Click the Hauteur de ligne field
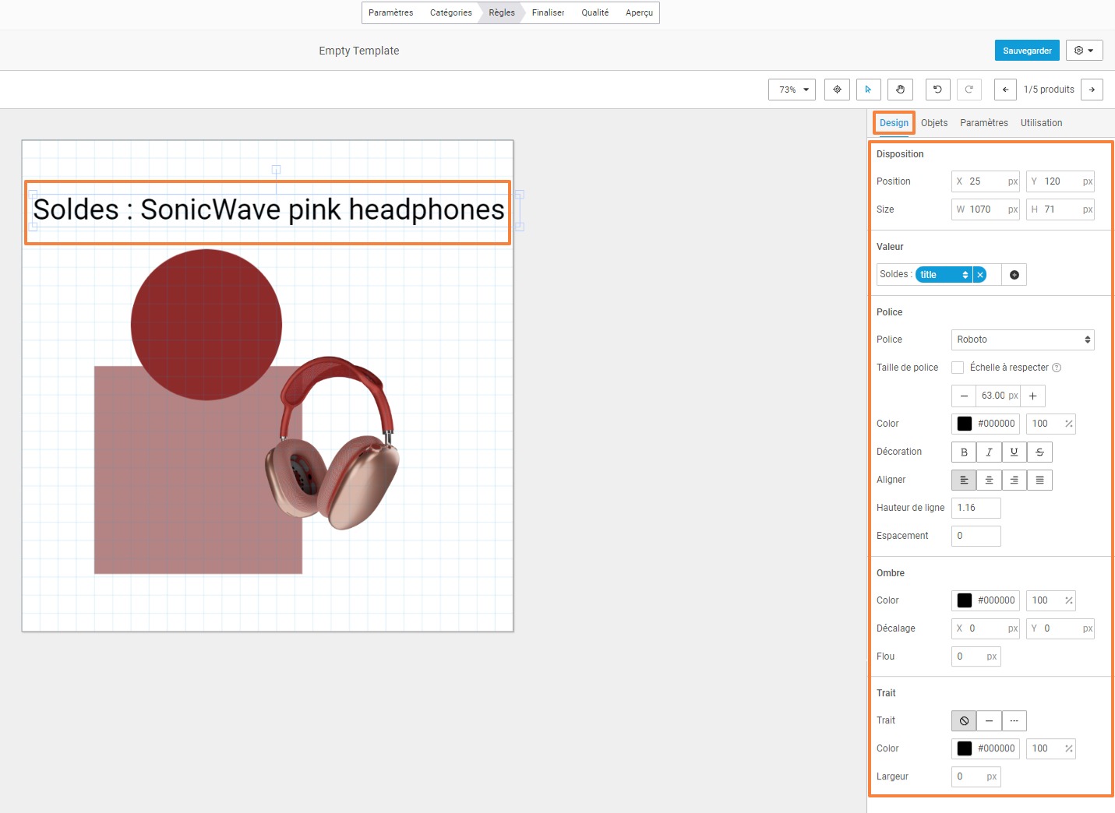 pyautogui.click(x=976, y=508)
